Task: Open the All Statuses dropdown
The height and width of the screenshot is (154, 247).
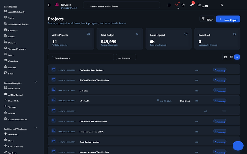Action: [126, 57]
